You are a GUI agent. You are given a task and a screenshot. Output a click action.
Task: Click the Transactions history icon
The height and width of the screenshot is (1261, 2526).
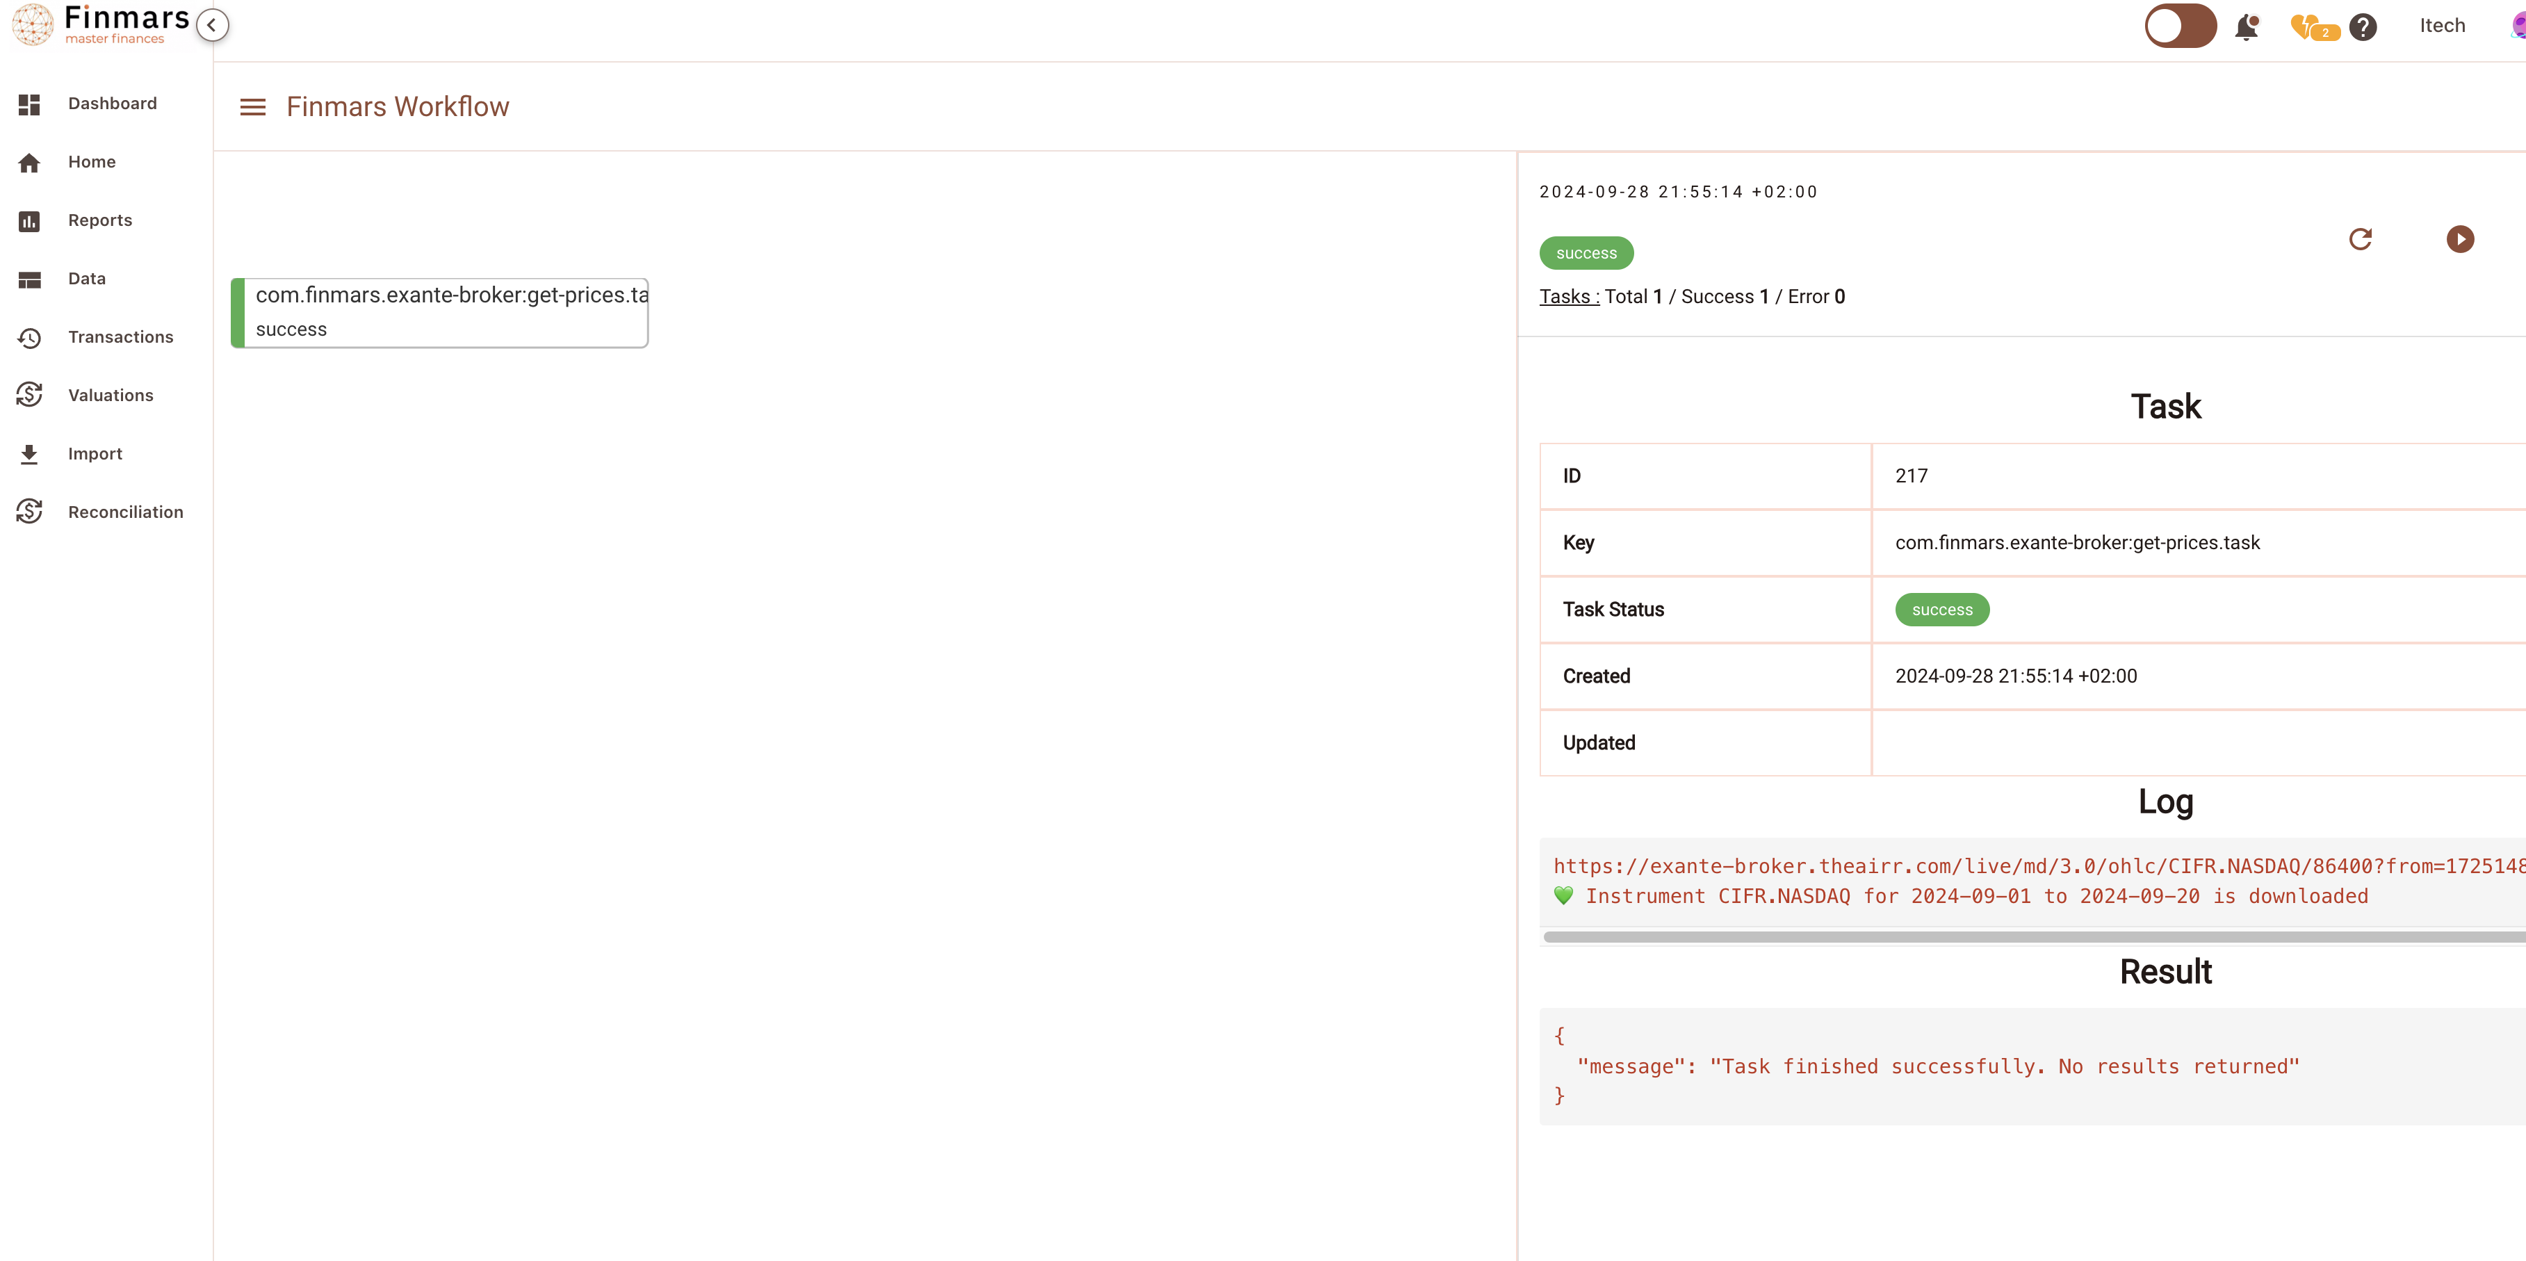(x=29, y=339)
